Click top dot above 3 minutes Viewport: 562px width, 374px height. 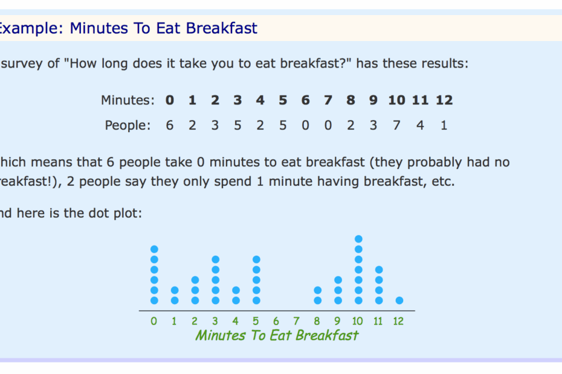pos(215,259)
